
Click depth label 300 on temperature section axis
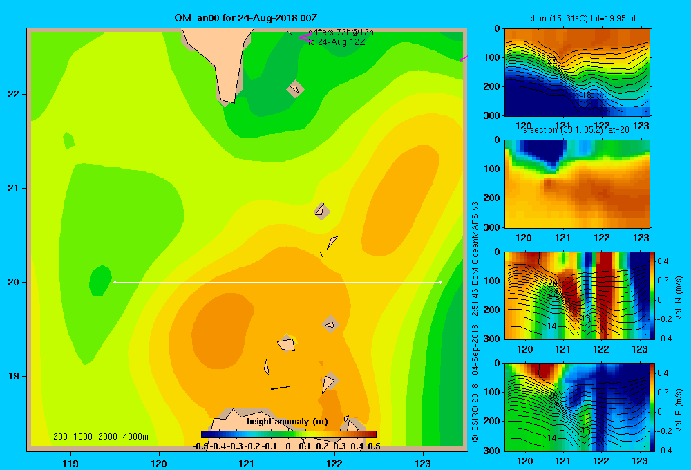coord(493,115)
